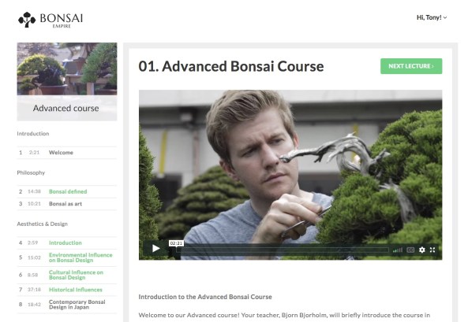Enter fullscreen mode for the video
This screenshot has height=322, width=468.
pos(432,250)
